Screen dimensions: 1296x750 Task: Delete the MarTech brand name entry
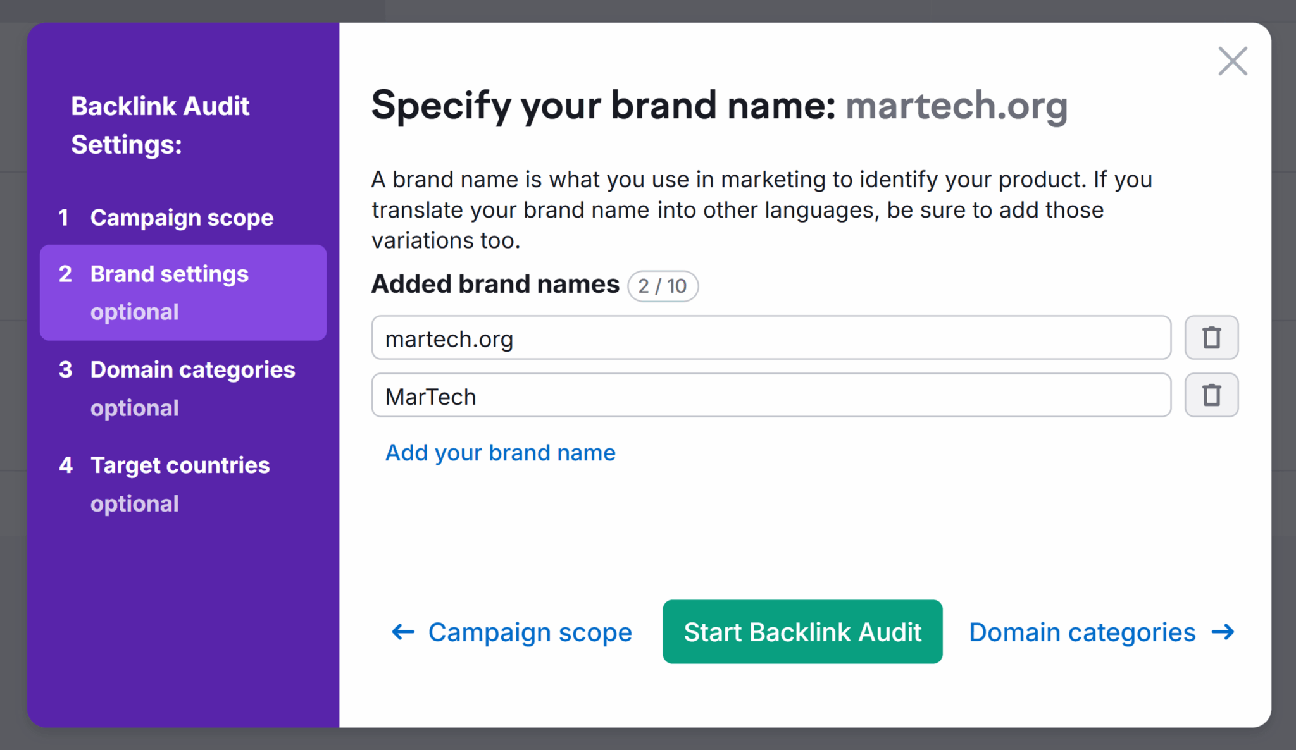pyautogui.click(x=1211, y=395)
